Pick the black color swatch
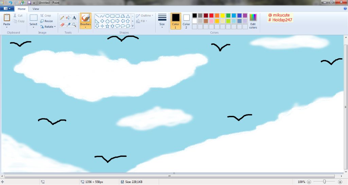Viewport: 348px width, 185px height. pos(195,16)
